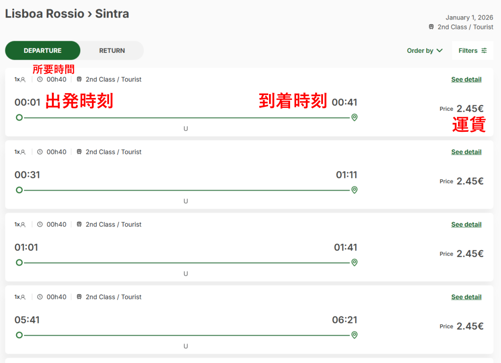The image size is (501, 363).
Task: Click the filter sliders icon beside Filters
Action: pos(484,50)
